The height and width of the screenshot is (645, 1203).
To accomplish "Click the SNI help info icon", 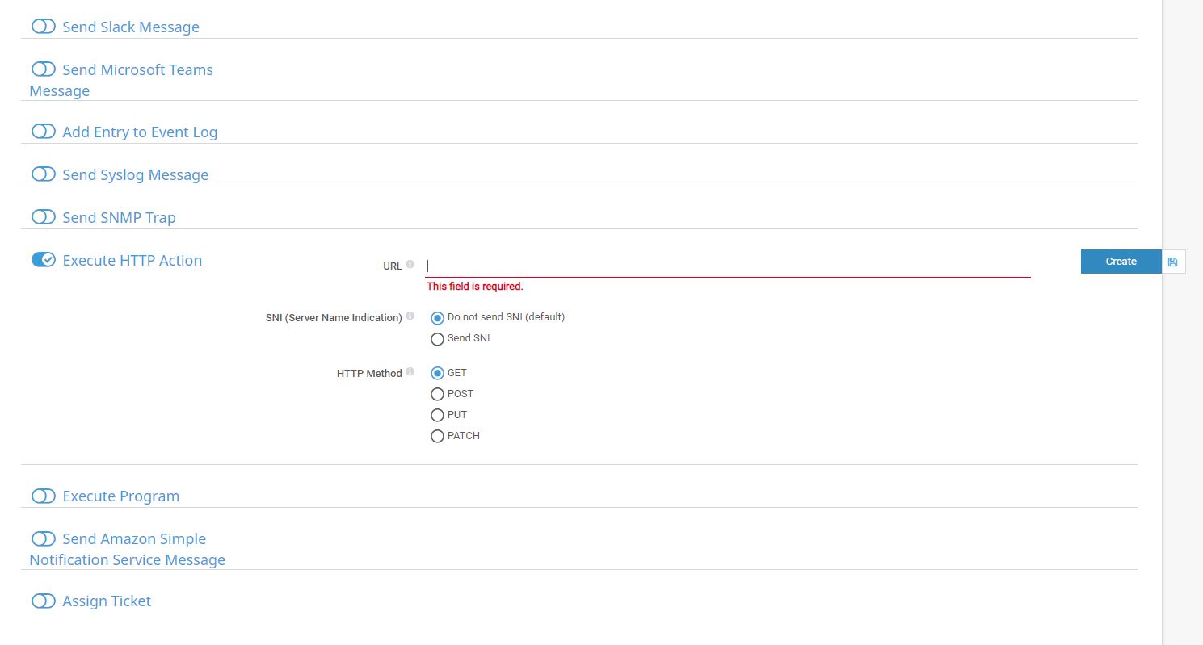I will click(410, 316).
